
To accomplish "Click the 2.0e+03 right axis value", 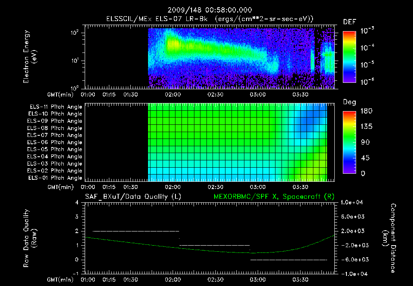I will pyautogui.click(x=353, y=231).
